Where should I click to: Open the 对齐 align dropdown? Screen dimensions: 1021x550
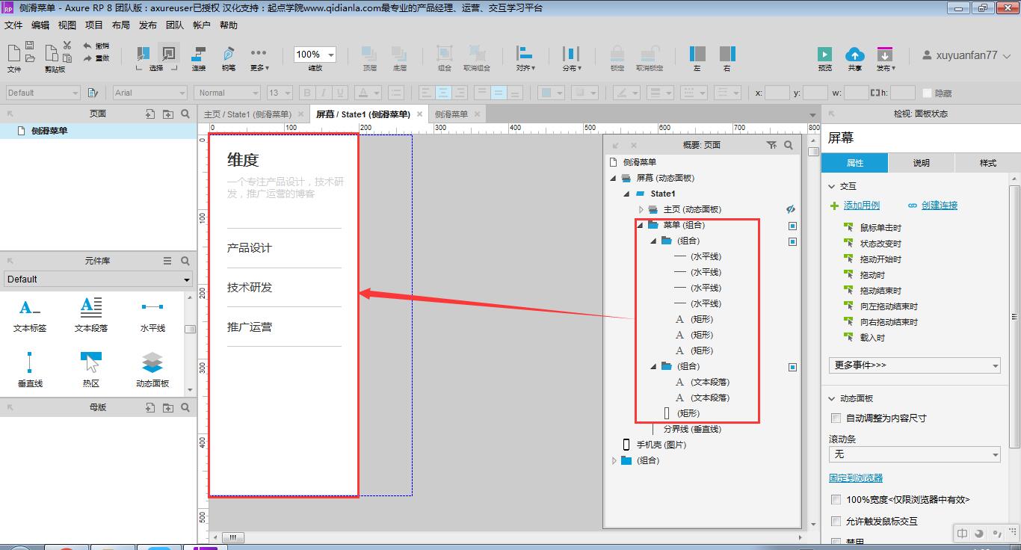coord(525,58)
